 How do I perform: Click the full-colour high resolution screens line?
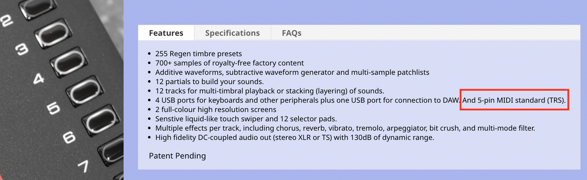215,109
